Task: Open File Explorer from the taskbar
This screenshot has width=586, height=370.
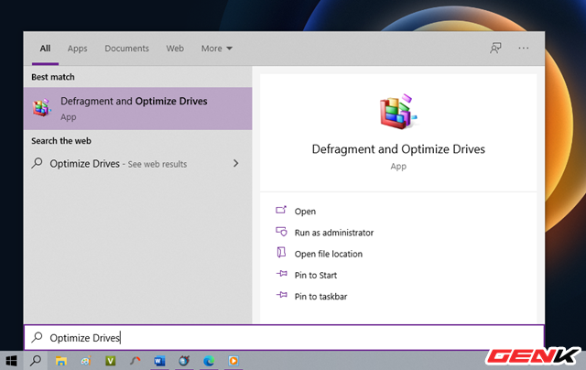Action: (x=61, y=360)
